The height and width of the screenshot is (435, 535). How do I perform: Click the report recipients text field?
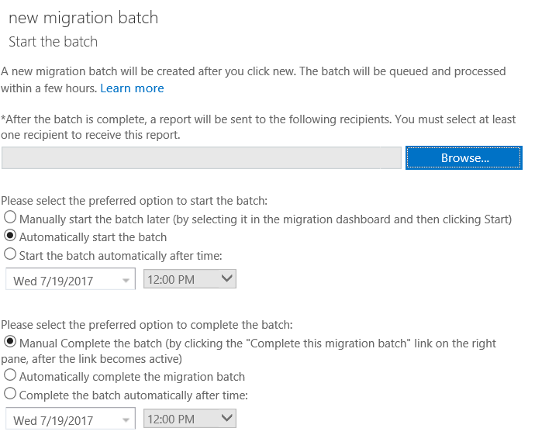pos(202,157)
